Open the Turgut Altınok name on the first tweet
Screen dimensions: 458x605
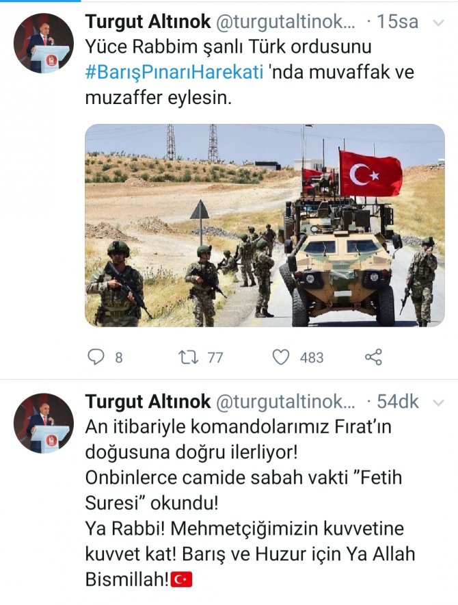(x=148, y=22)
